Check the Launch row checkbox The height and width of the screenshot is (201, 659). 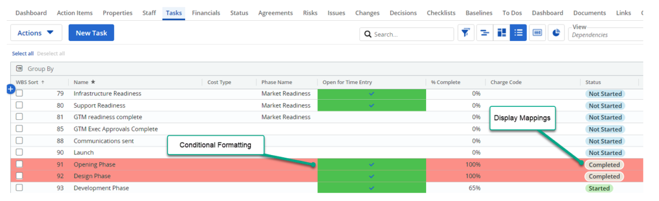tap(19, 152)
